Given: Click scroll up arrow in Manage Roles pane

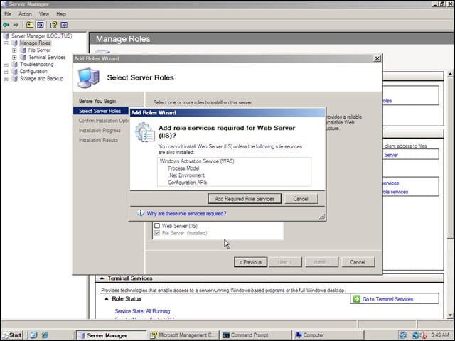Looking at the screenshot, I should 450,74.
